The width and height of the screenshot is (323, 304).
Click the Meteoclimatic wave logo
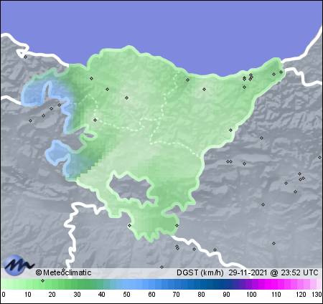[19, 265]
